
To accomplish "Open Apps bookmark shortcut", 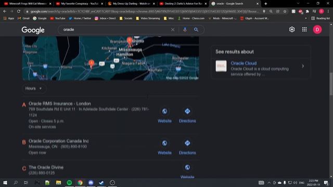I will coord(9,19).
